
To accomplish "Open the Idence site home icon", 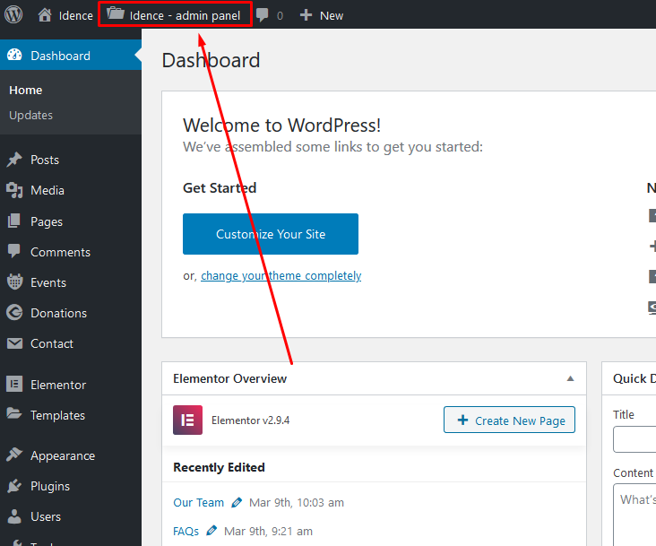I will point(45,15).
